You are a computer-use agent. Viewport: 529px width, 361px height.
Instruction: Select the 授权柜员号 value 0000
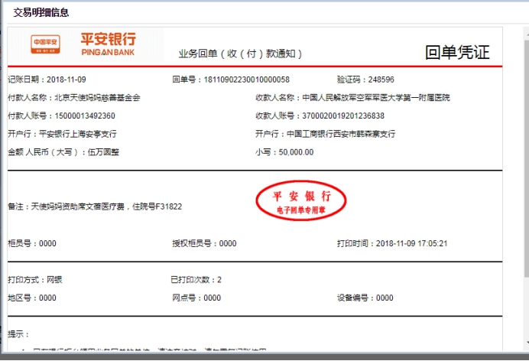click(x=228, y=243)
